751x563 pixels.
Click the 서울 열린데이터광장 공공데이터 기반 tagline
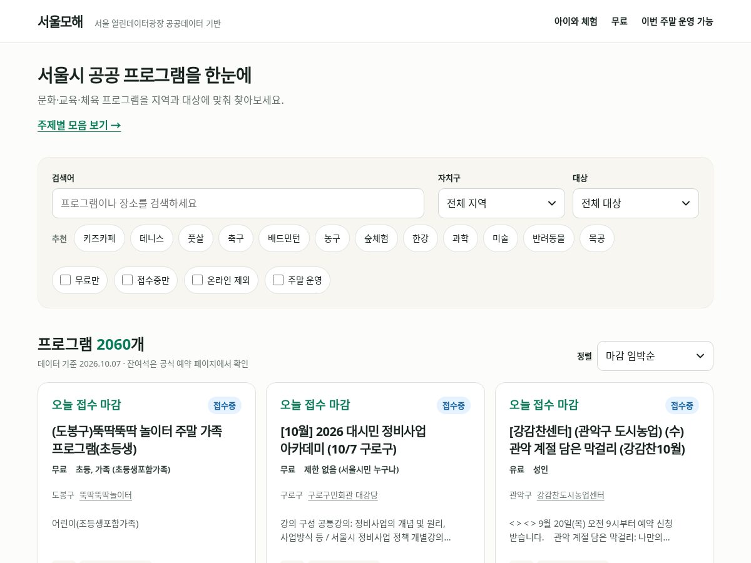(158, 23)
